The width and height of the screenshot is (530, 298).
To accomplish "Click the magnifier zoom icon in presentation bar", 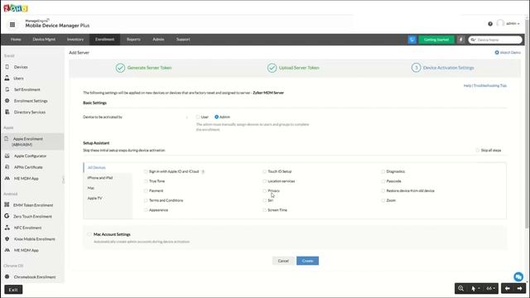I will coord(460,288).
